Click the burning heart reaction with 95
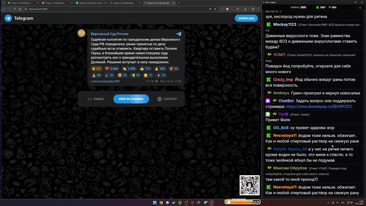This screenshot has height=206, width=366. [174, 69]
